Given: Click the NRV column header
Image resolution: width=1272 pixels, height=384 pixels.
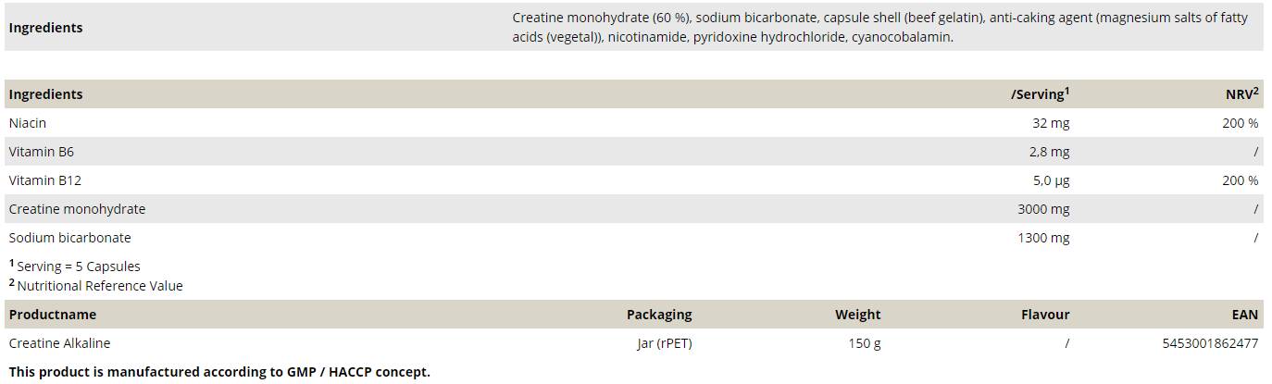Looking at the screenshot, I should pyautogui.click(x=1241, y=94).
